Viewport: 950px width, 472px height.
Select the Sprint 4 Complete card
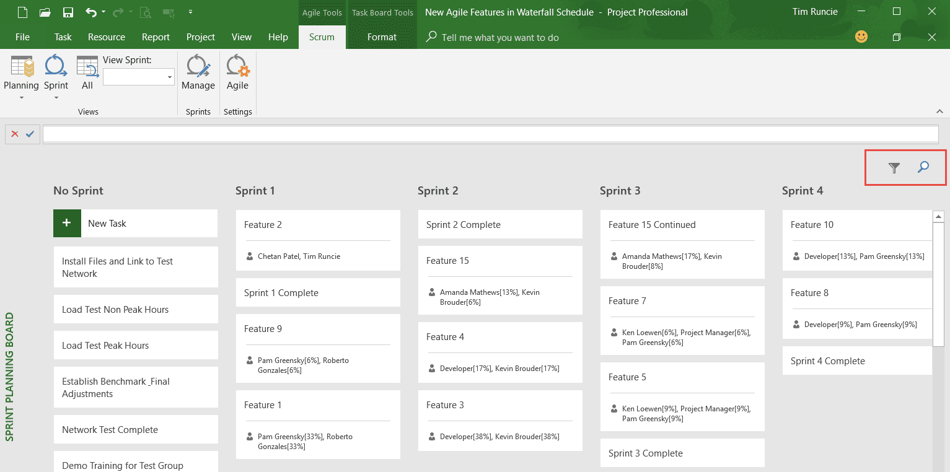(x=857, y=361)
